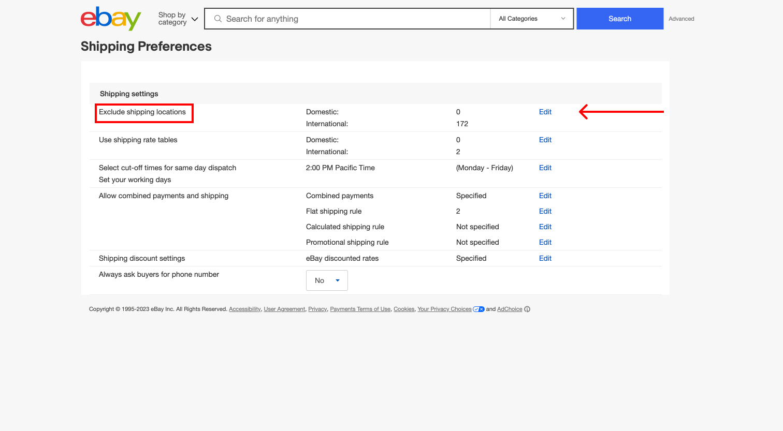
Task: Open the Shop by category menu
Action: (177, 19)
